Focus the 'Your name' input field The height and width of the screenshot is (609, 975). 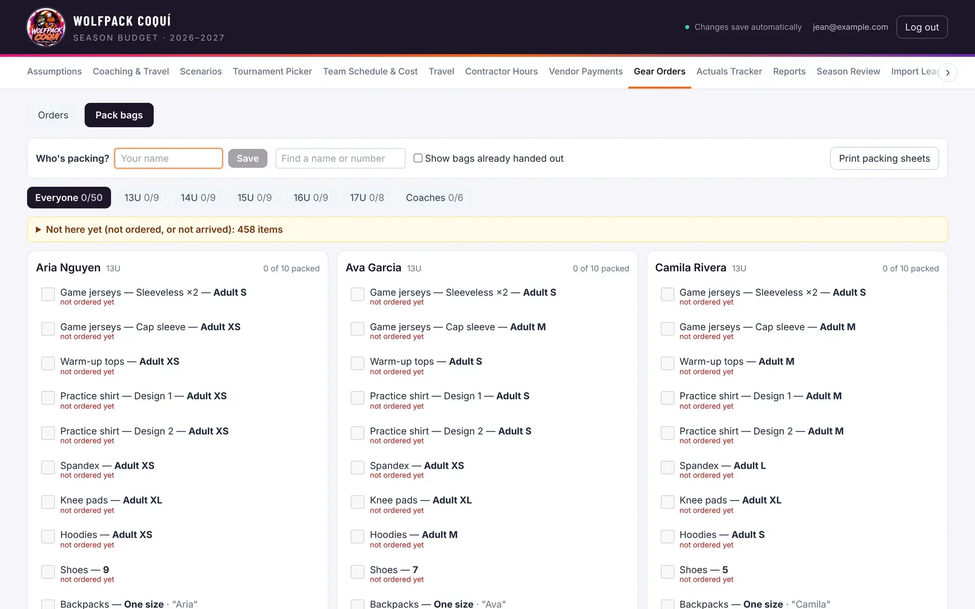click(x=168, y=158)
